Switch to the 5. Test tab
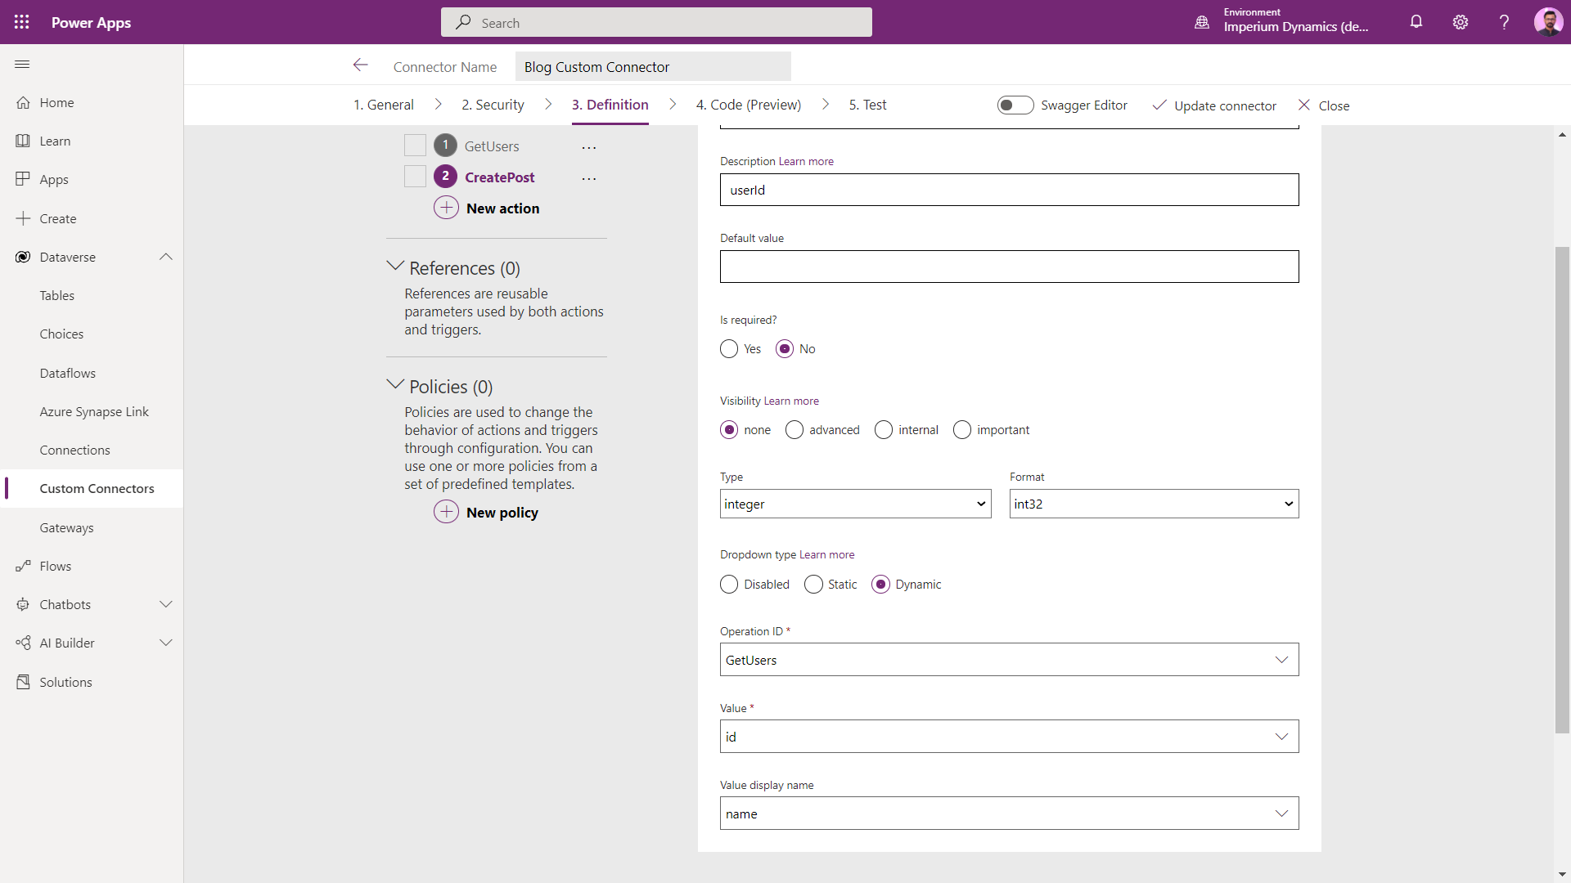The width and height of the screenshot is (1571, 883). pyautogui.click(x=867, y=105)
